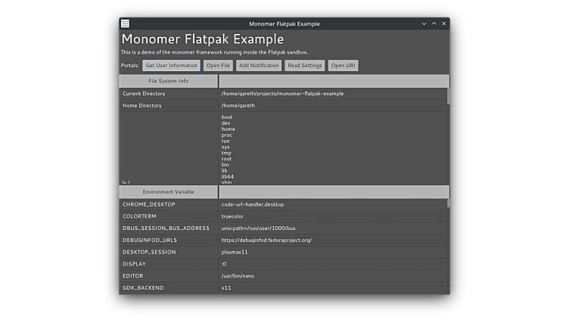Close the Monomer Flatpak Example window

point(444,23)
